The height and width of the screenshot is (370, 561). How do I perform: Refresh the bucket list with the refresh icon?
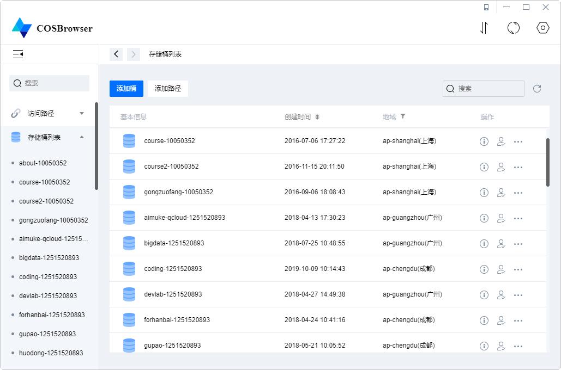coord(537,88)
